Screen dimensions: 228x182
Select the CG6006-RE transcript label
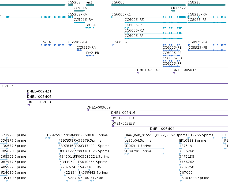click(134, 20)
